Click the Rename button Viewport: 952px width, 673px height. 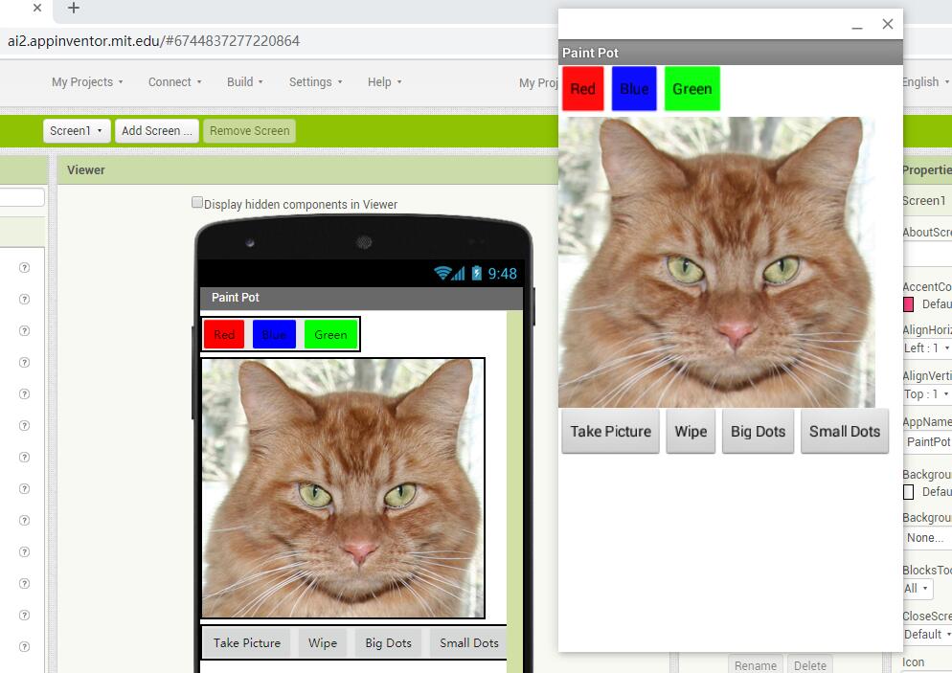tap(756, 665)
